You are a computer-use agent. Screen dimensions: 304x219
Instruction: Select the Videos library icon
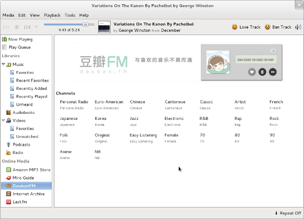pos(9,121)
